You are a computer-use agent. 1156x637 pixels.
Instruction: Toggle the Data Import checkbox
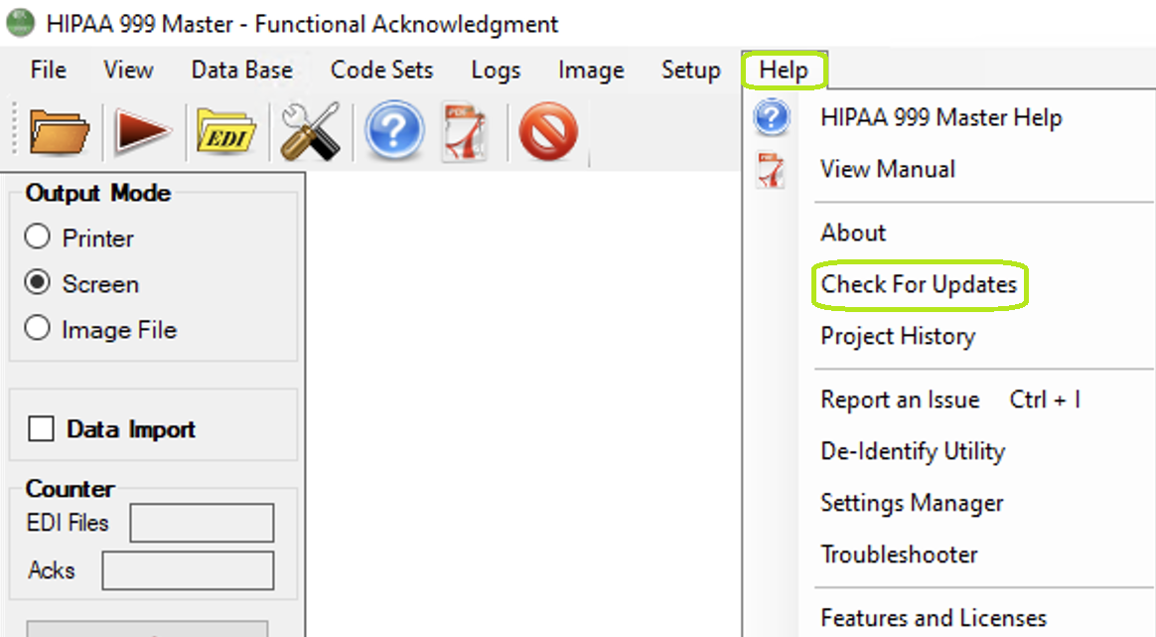coord(41,429)
